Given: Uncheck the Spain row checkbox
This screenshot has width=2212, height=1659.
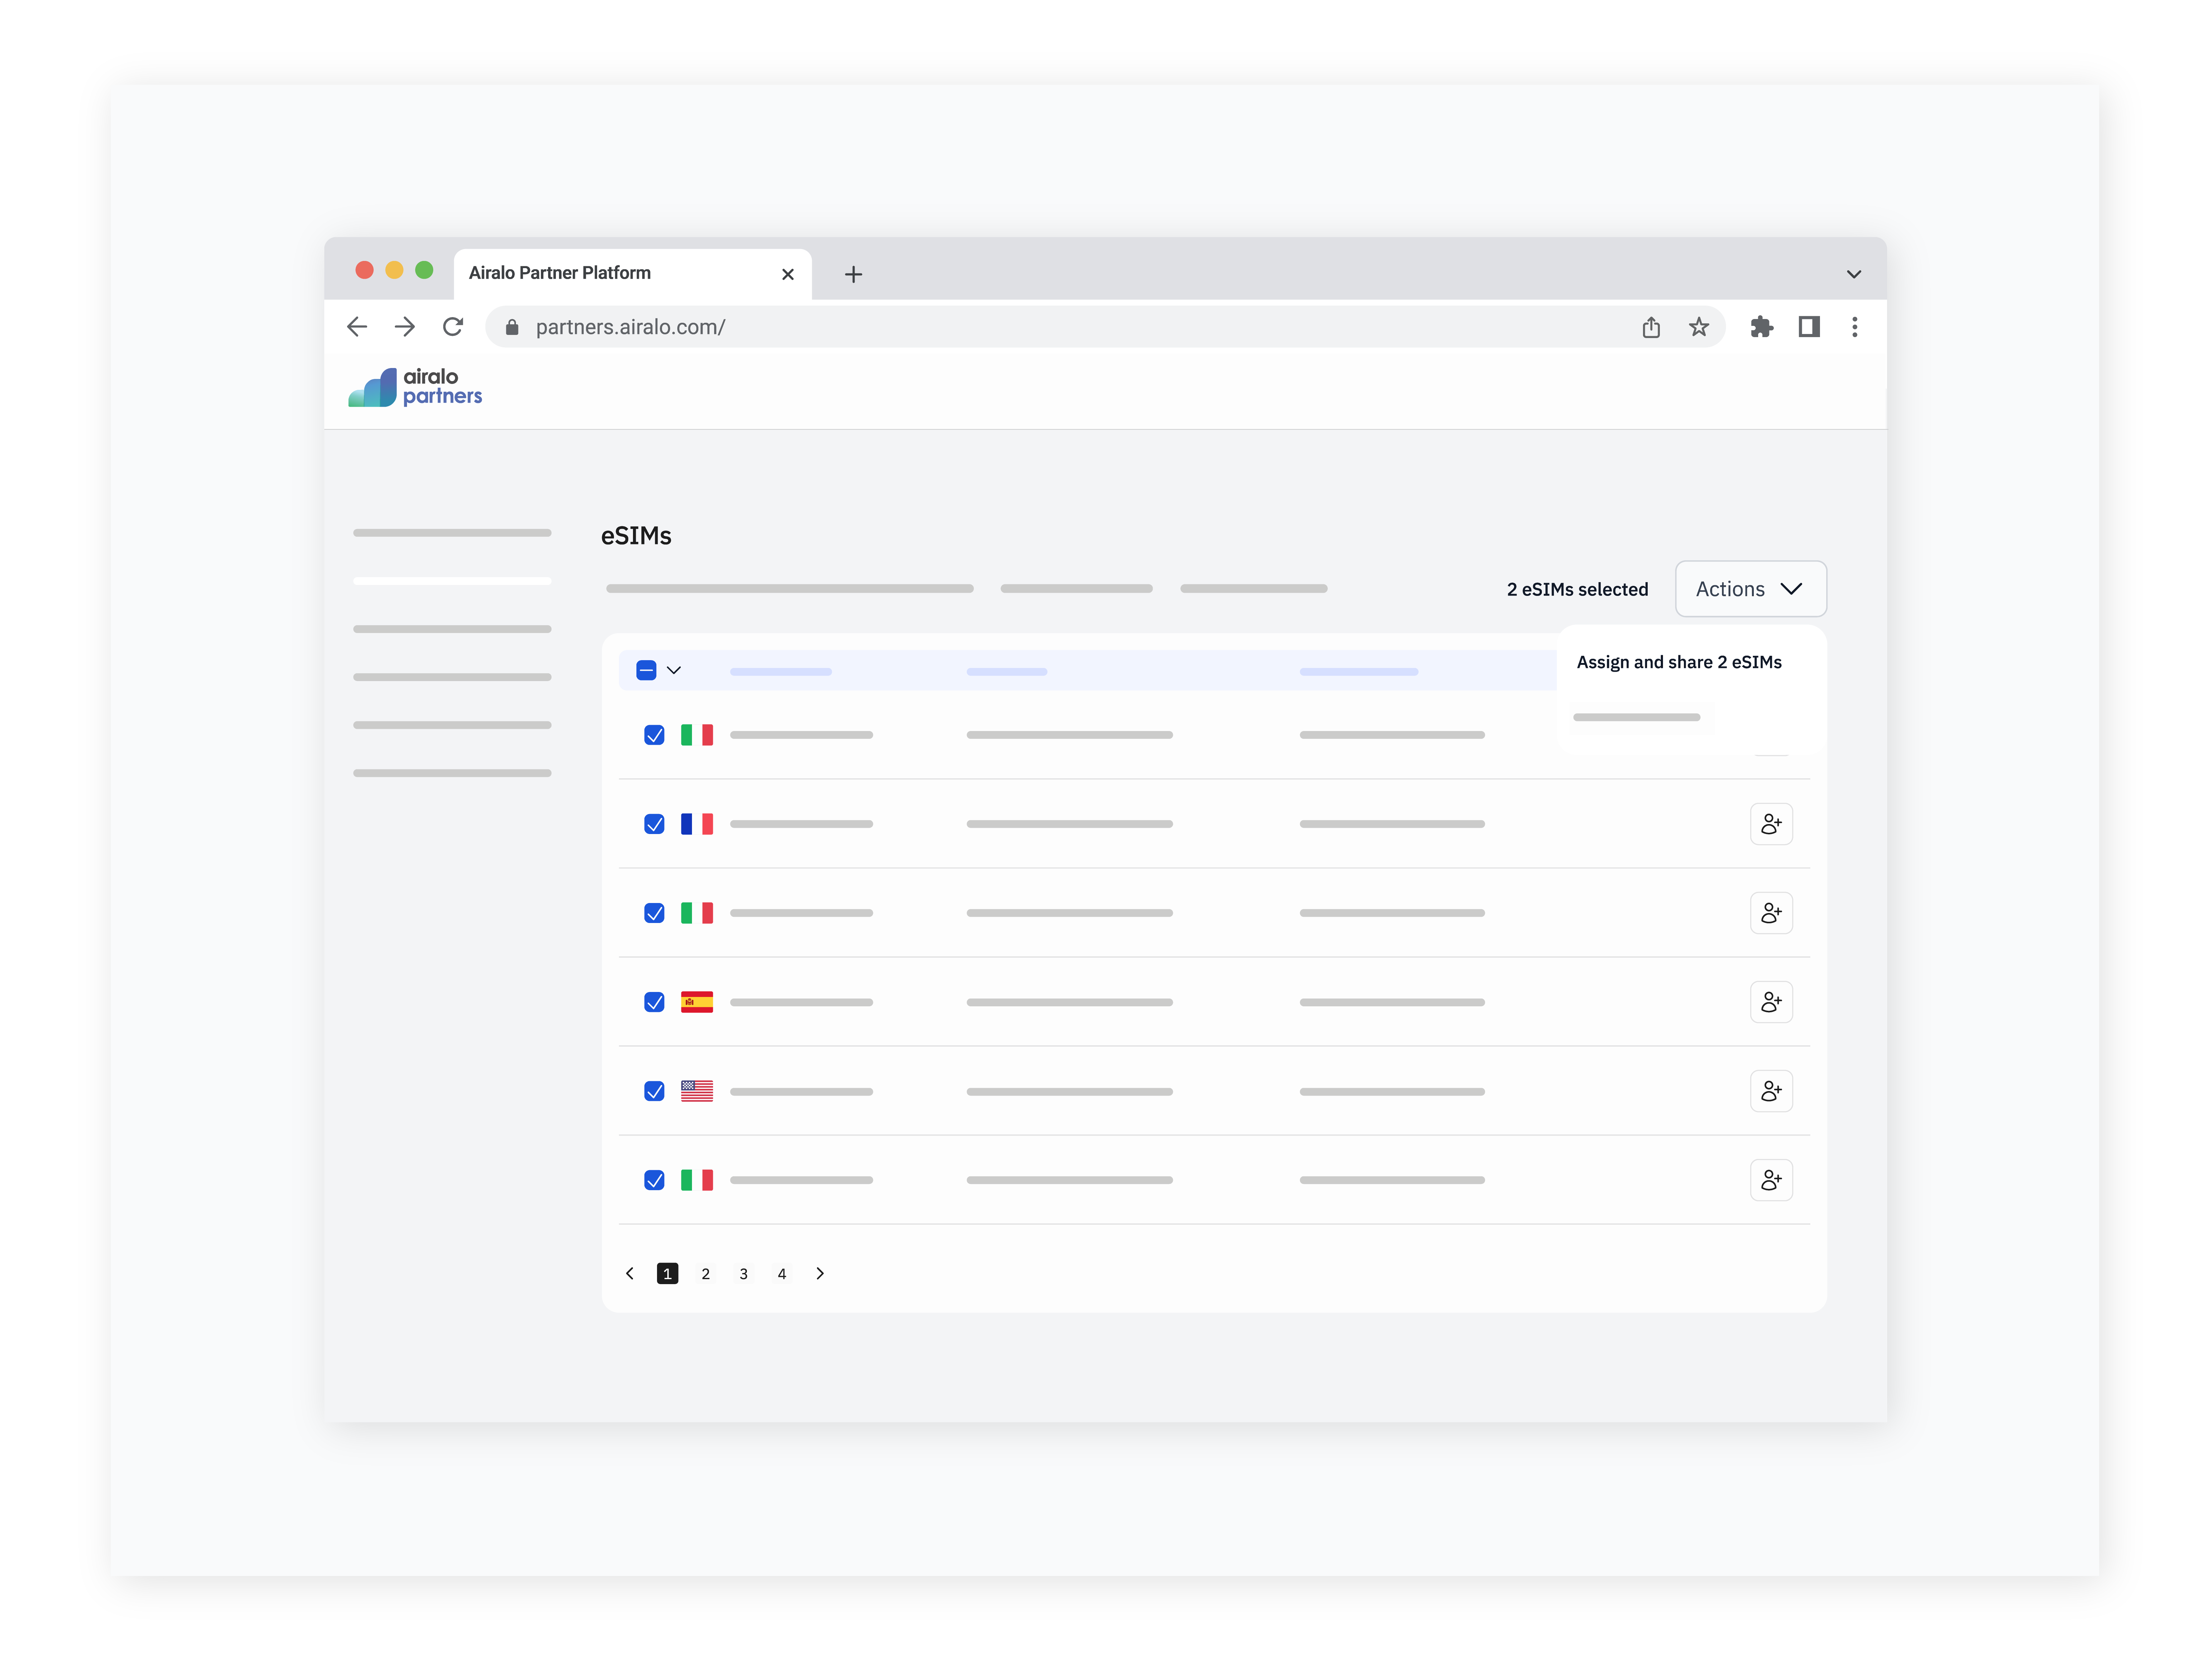Looking at the screenshot, I should [x=654, y=1002].
